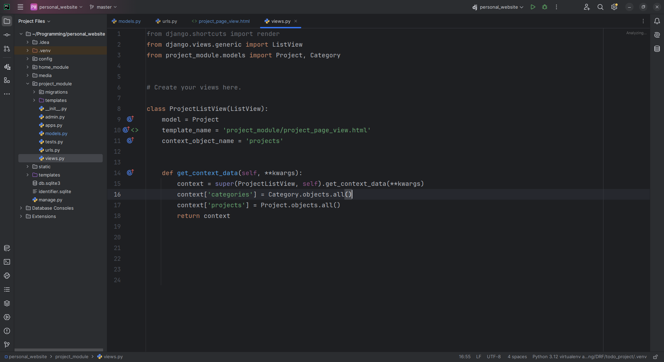Image resolution: width=664 pixels, height=362 pixels.
Task: Collapse the project_module folder
Action: 28,84
